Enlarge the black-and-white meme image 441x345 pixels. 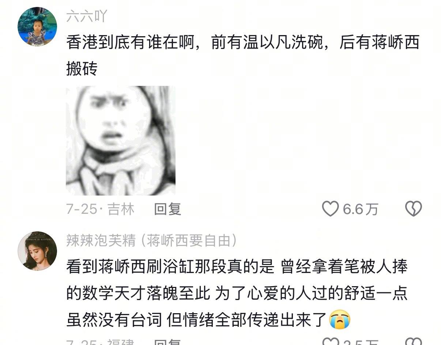(x=121, y=140)
